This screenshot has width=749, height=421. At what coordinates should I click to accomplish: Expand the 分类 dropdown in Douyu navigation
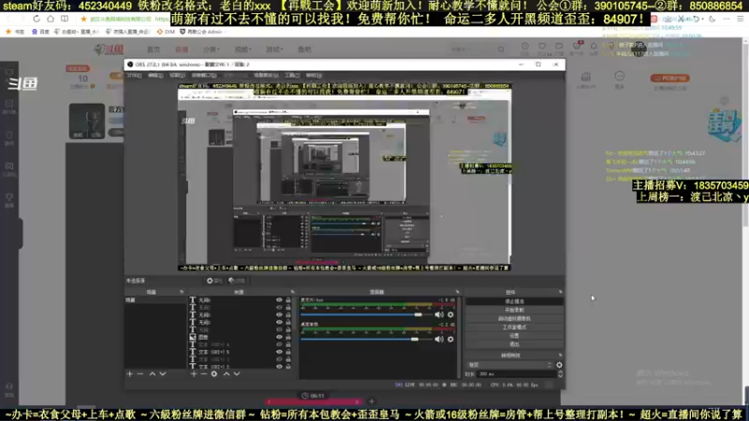point(212,50)
